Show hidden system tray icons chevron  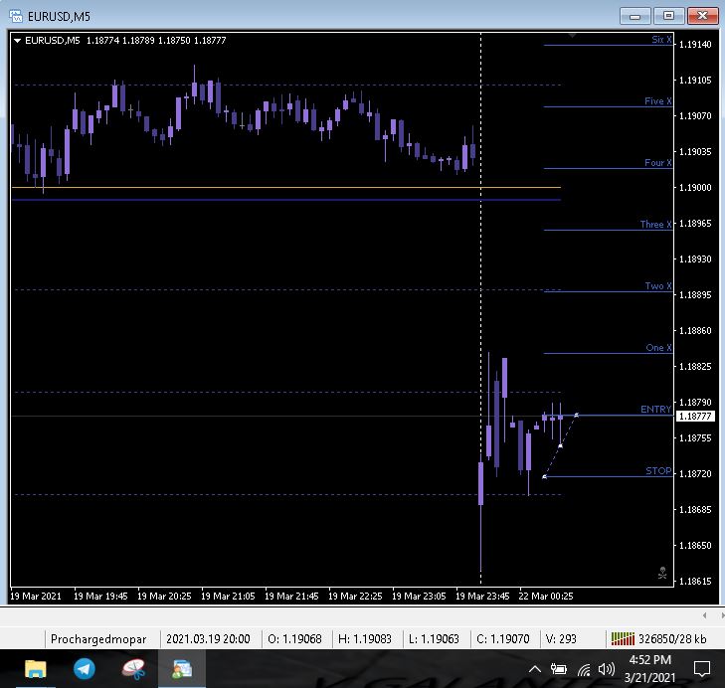535,669
